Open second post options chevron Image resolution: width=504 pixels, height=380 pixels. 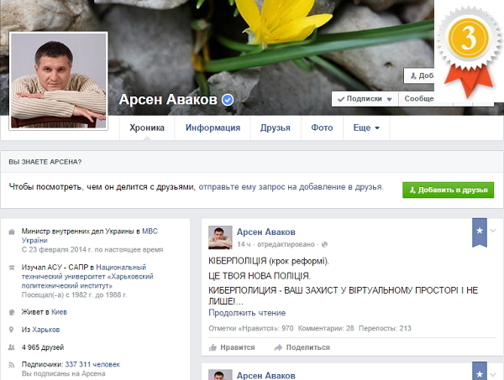point(493,374)
